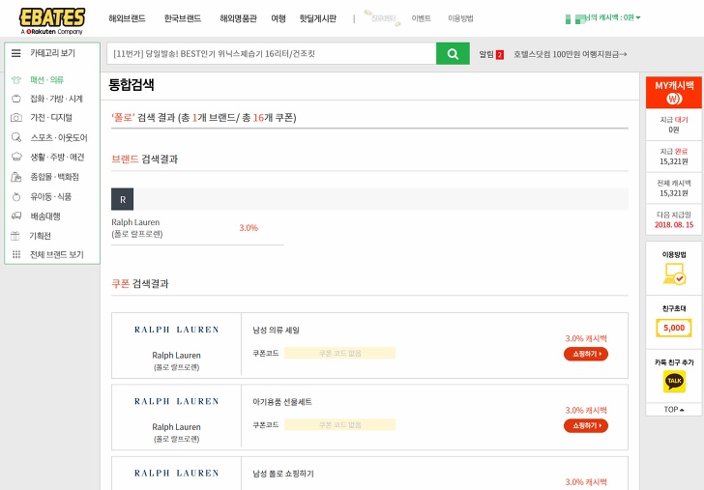Open the 해외명품관 menu
Image resolution: width=704 pixels, height=490 pixels.
[x=238, y=18]
